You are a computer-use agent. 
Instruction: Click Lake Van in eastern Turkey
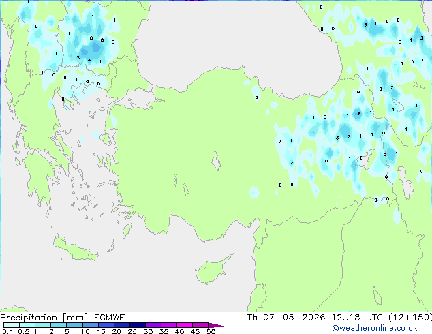click(x=365, y=160)
